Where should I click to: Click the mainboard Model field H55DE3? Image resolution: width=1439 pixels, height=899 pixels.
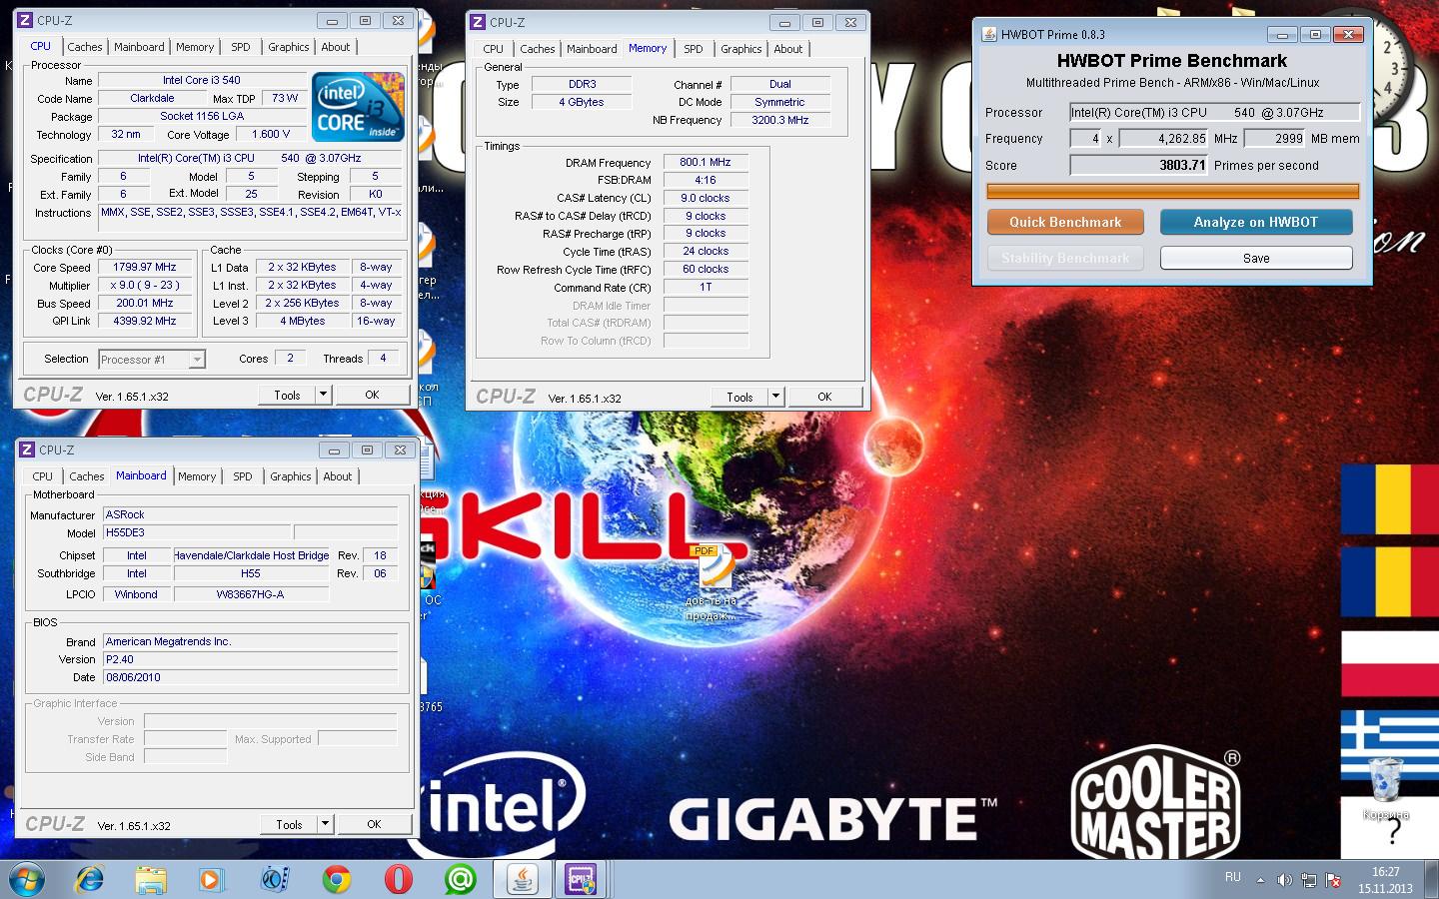197,532
